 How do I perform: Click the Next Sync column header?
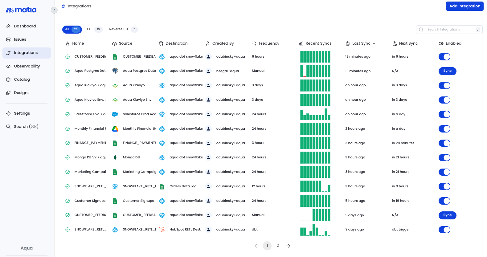405,43
